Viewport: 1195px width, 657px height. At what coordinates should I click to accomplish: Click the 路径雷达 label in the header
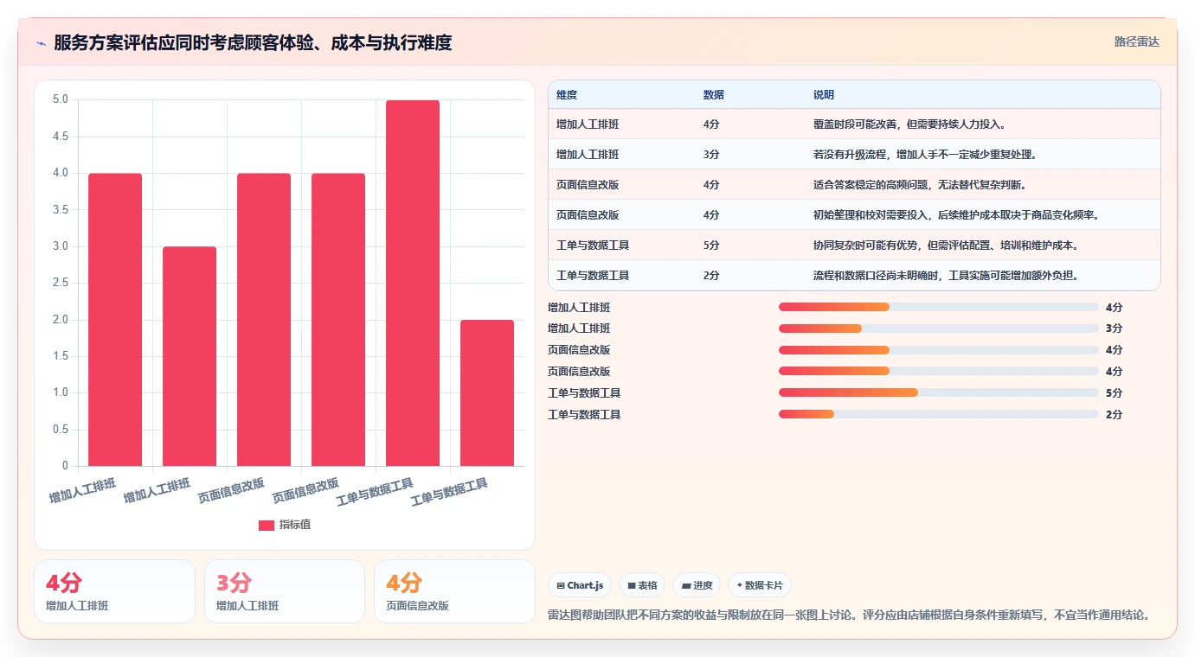(1136, 41)
